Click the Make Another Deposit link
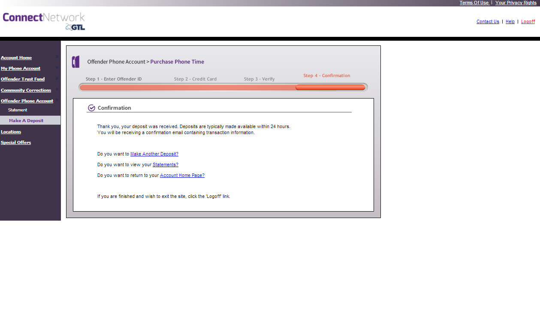Image resolution: width=540 pixels, height=332 pixels. (x=154, y=154)
